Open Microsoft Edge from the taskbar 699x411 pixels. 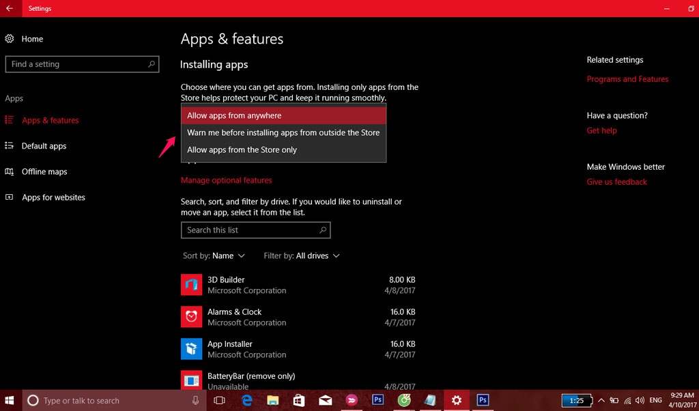246,400
